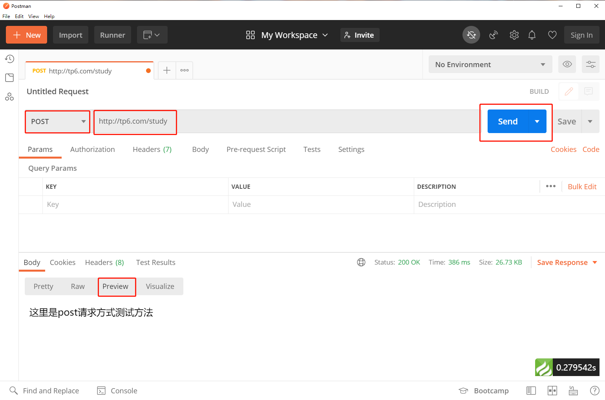Open the settings gear icon
Viewport: 605px width, 400px height.
514,35
